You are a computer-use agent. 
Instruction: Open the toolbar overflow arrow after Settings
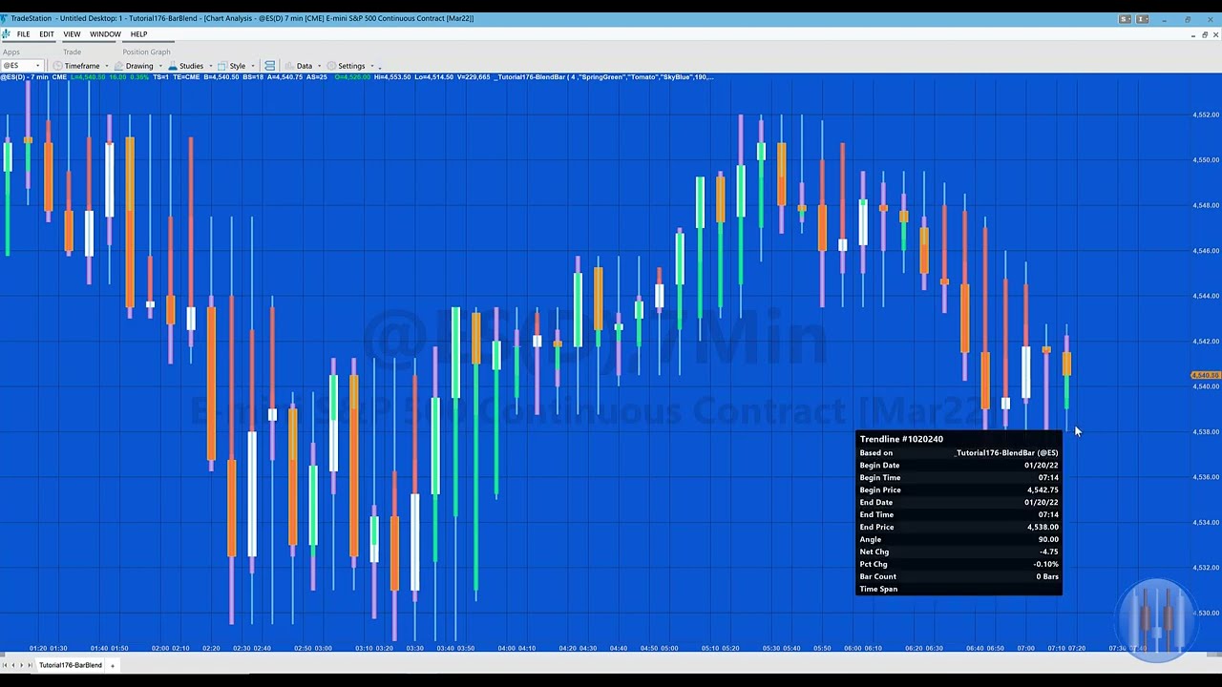pyautogui.click(x=379, y=67)
